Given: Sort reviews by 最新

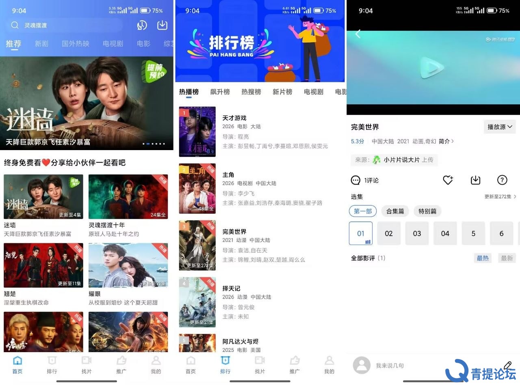Looking at the screenshot, I should (507, 258).
